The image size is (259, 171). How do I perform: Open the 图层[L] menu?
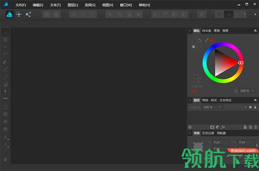(x=73, y=5)
